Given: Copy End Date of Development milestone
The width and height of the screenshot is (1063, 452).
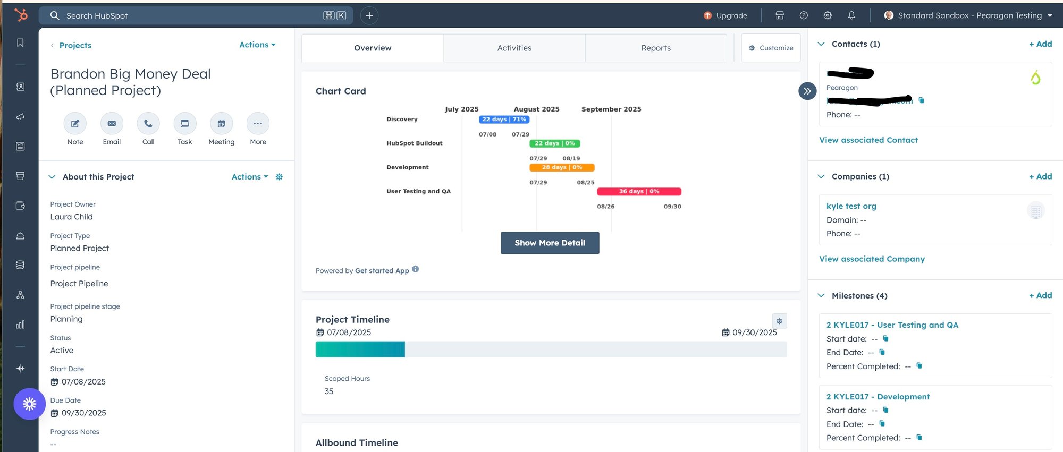Looking at the screenshot, I should click(x=882, y=423).
